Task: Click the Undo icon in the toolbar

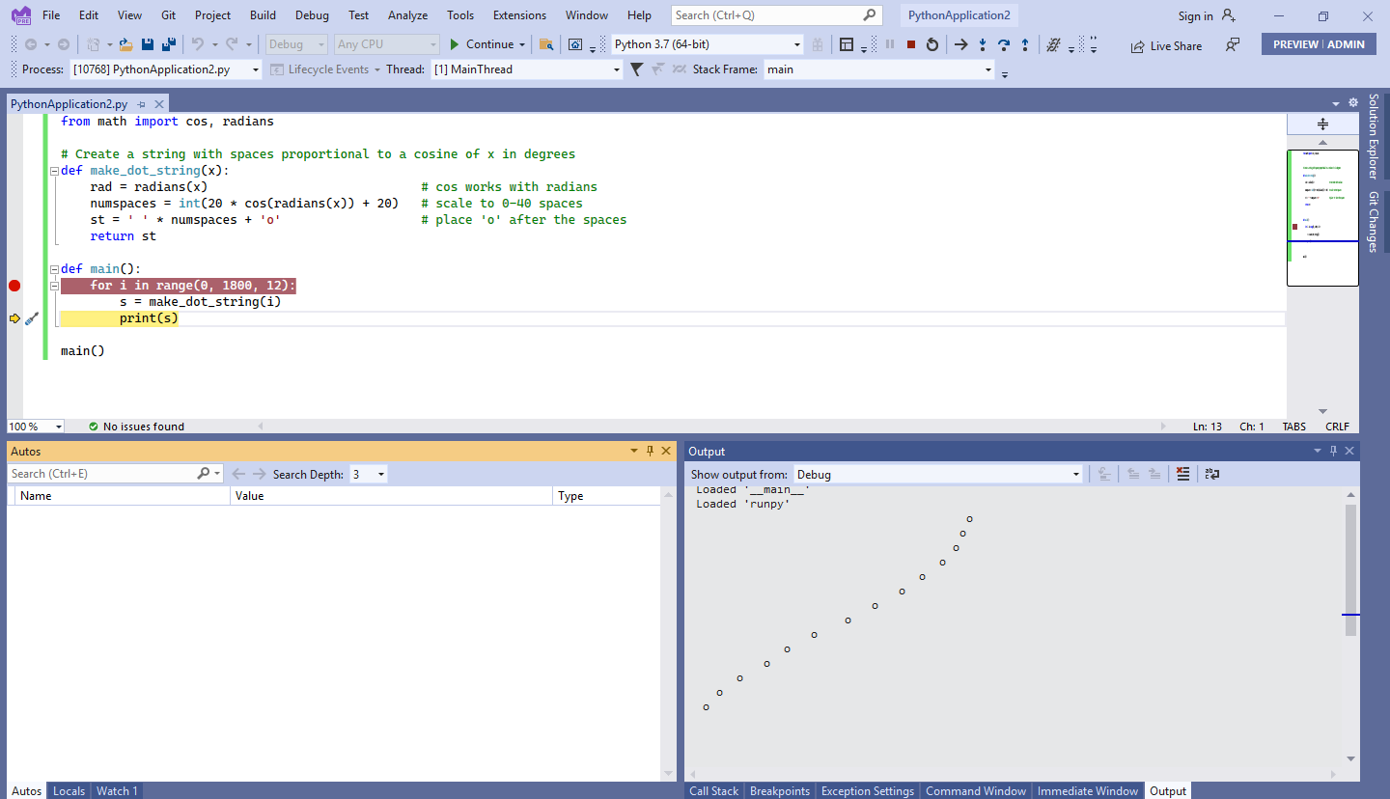Action: pyautogui.click(x=198, y=44)
